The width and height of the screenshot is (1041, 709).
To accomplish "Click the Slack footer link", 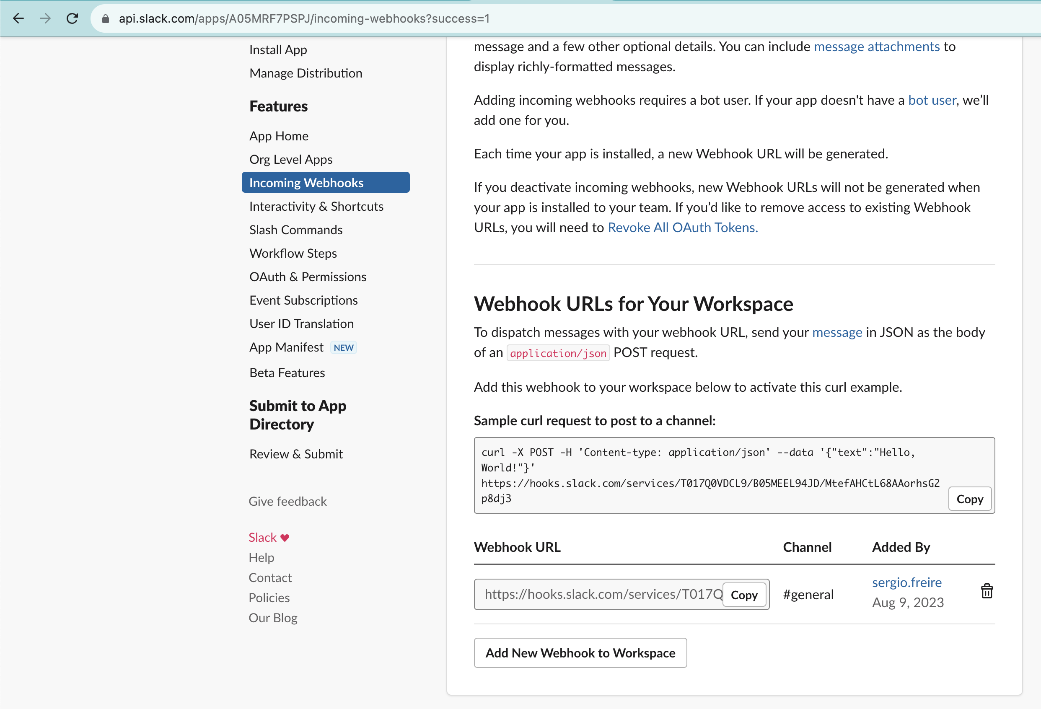I will point(262,538).
